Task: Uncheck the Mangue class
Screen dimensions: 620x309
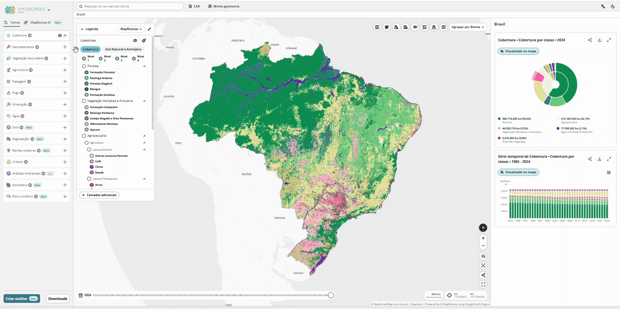Action: [x=87, y=89]
